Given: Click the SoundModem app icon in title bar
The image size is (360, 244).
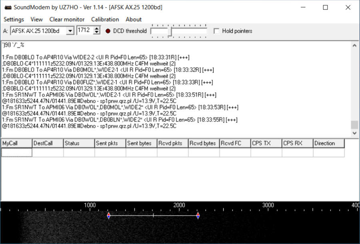Looking at the screenshot, I should [8, 7].
